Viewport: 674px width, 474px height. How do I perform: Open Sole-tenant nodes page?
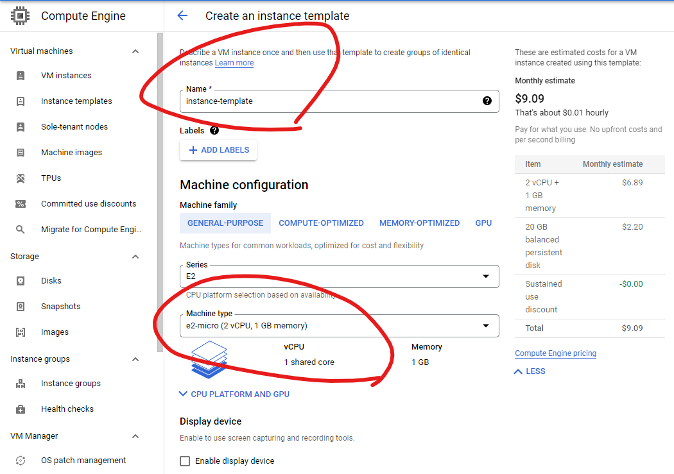pyautogui.click(x=74, y=127)
